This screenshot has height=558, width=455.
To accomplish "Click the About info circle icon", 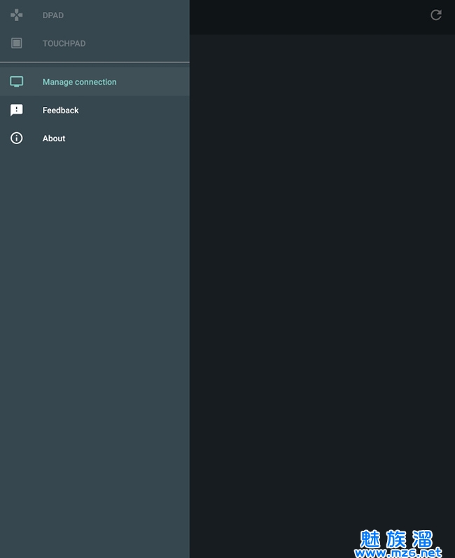I will (x=17, y=138).
